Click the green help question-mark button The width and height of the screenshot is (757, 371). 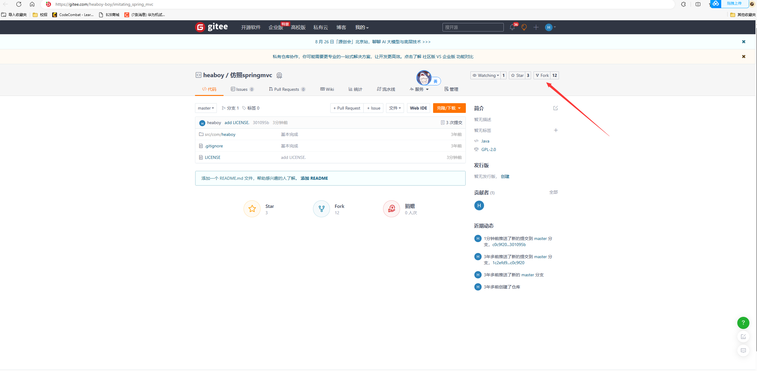(743, 323)
